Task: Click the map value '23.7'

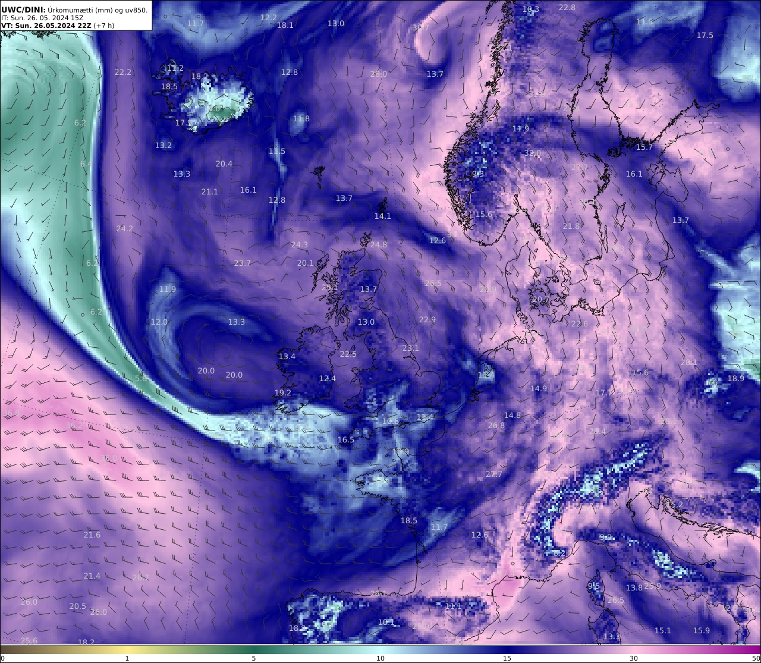Action: pos(243,263)
